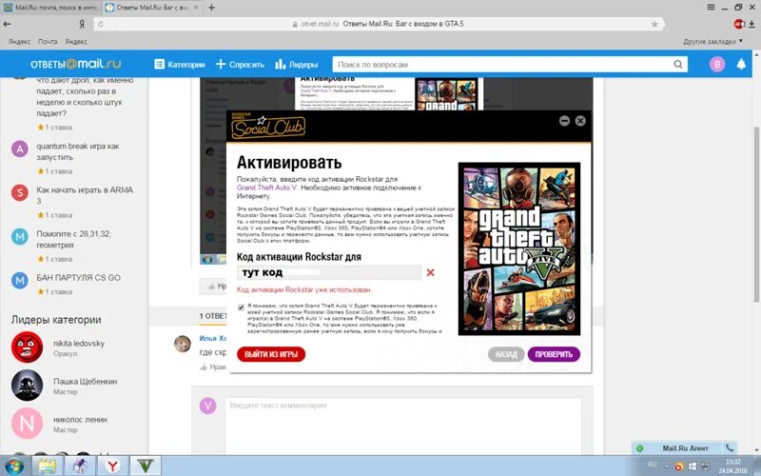This screenshot has width=761, height=476.
Task: Click the answerer's avatar photo below 1 ОТВЕТ
Action: [x=183, y=344]
